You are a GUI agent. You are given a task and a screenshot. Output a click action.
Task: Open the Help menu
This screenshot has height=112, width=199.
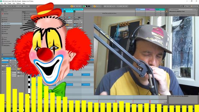24,3
